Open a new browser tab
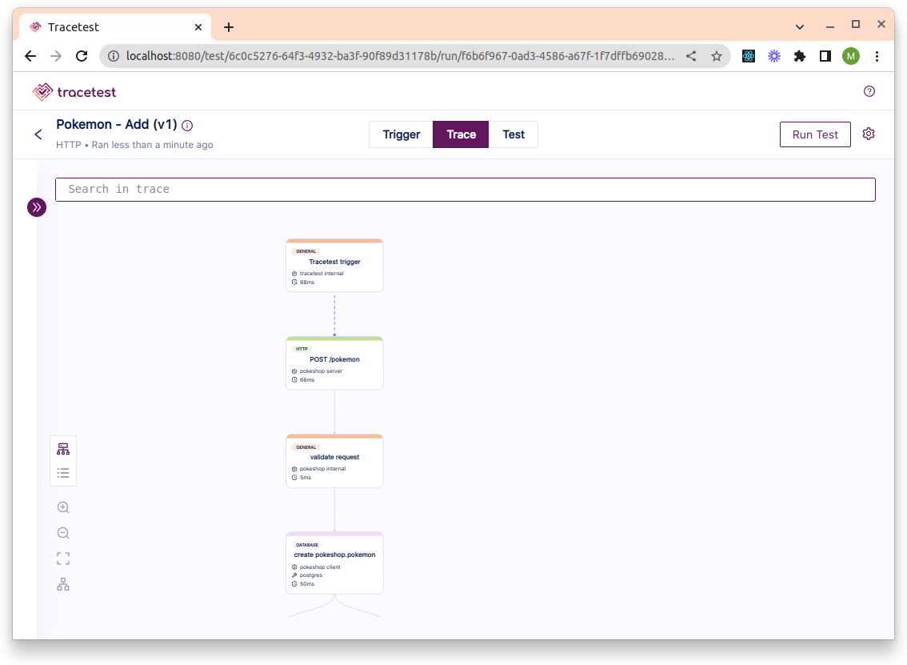The width and height of the screenshot is (907, 665). point(229,27)
